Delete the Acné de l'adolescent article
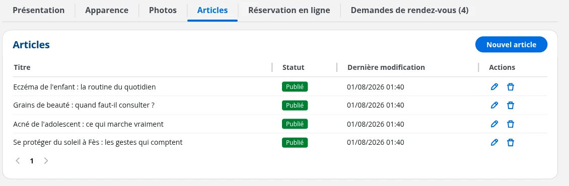Image resolution: width=569 pixels, height=186 pixels. (x=511, y=124)
